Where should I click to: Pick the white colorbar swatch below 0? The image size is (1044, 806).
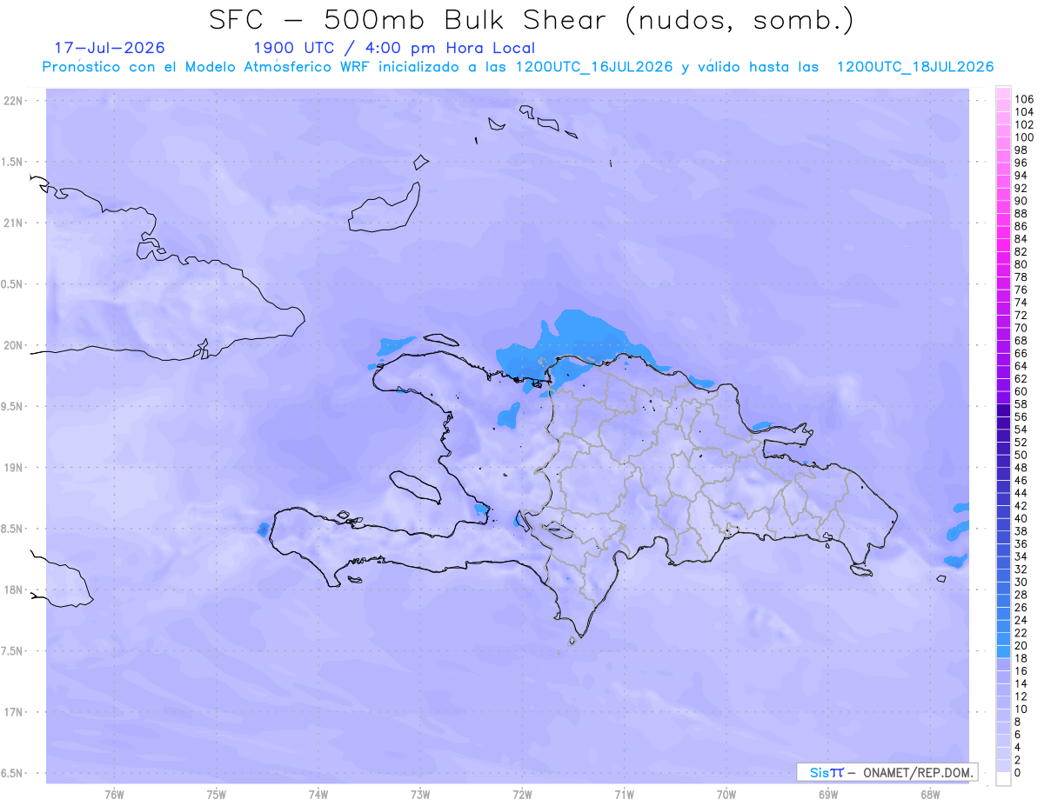point(1003,779)
